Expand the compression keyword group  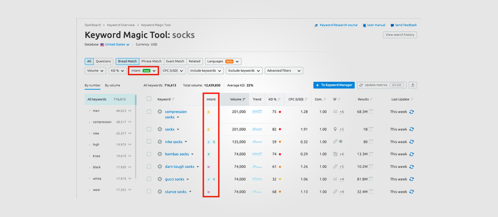(x=89, y=122)
